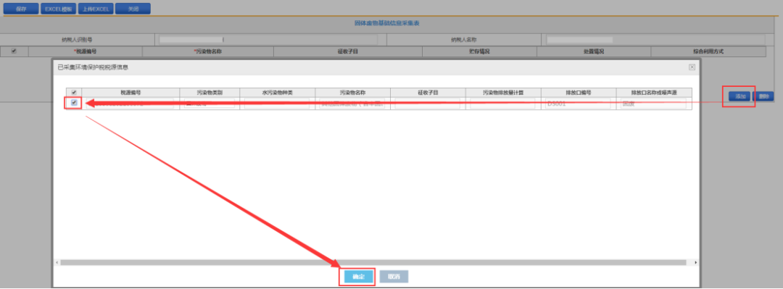Download the EXCEL模板 template

59,9
